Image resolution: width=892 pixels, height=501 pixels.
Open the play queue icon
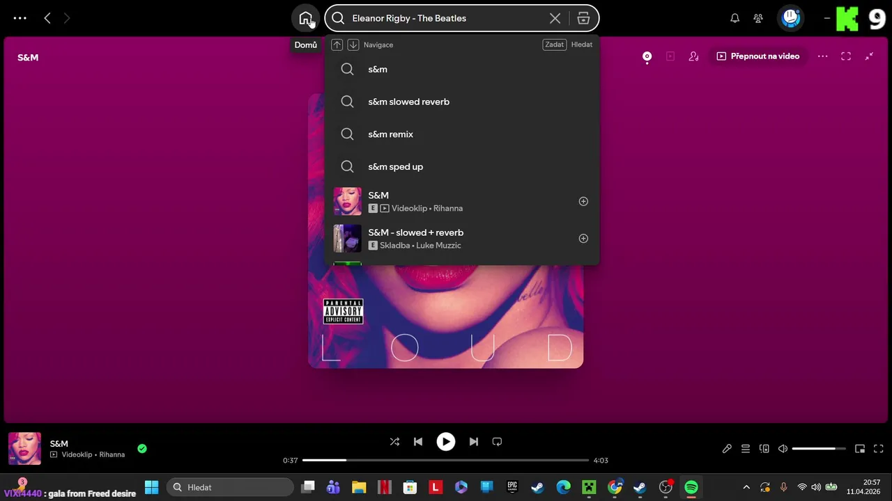746,449
